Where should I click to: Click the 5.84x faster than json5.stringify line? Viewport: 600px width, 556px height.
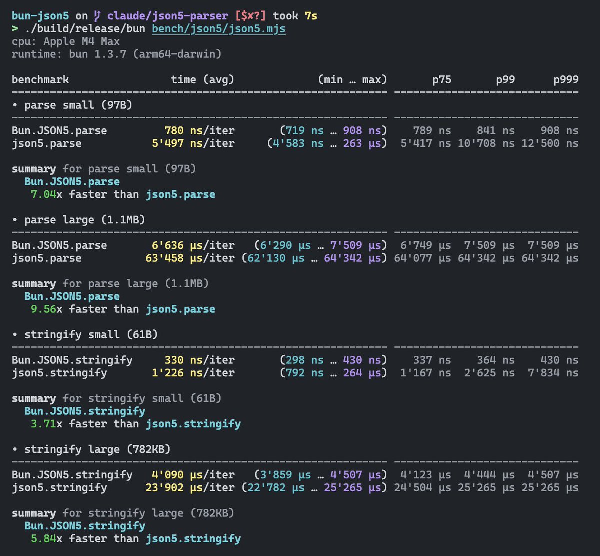coord(136,538)
